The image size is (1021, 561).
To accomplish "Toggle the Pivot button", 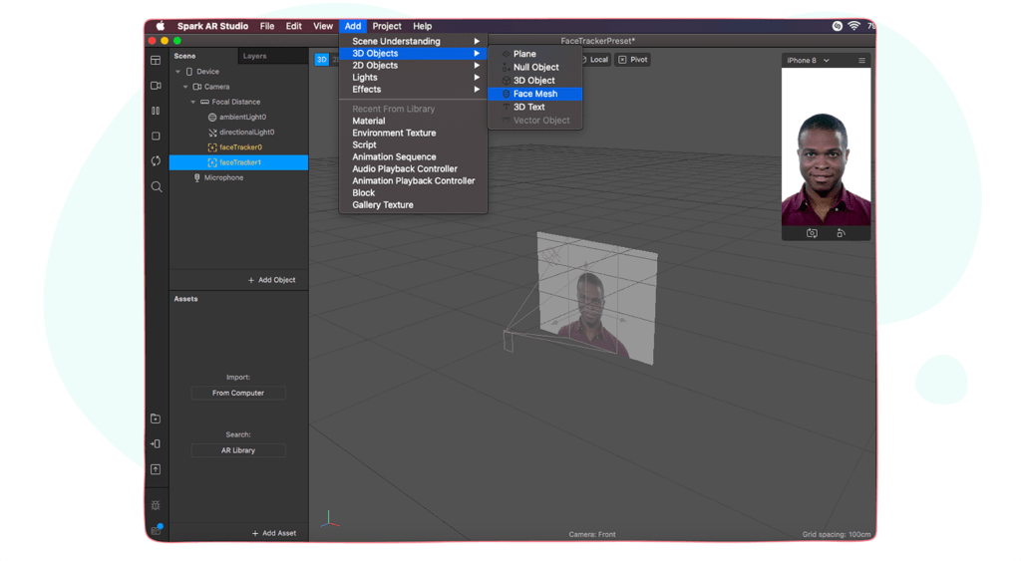I will [633, 60].
